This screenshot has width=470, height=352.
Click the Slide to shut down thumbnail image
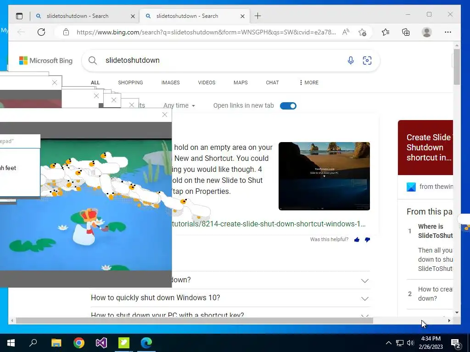tap(324, 176)
